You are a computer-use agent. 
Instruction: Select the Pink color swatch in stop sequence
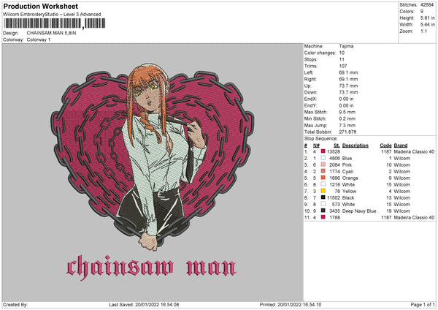(x=323, y=165)
